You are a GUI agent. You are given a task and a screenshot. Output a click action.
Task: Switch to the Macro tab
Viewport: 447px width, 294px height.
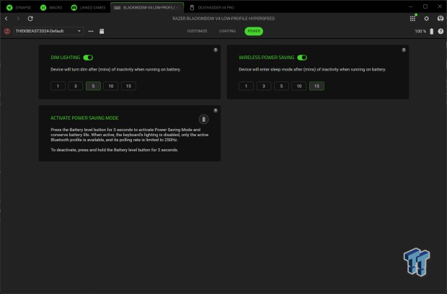click(50, 8)
